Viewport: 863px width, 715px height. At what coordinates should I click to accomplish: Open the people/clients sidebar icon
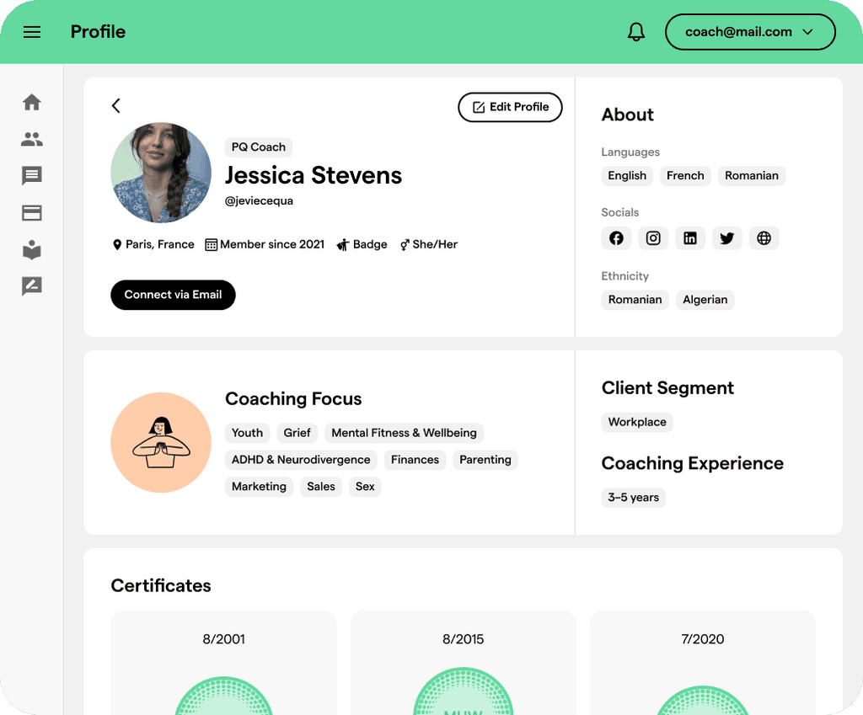click(32, 139)
